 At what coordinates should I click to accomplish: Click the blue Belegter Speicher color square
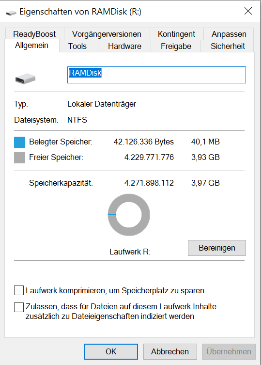[19, 142]
